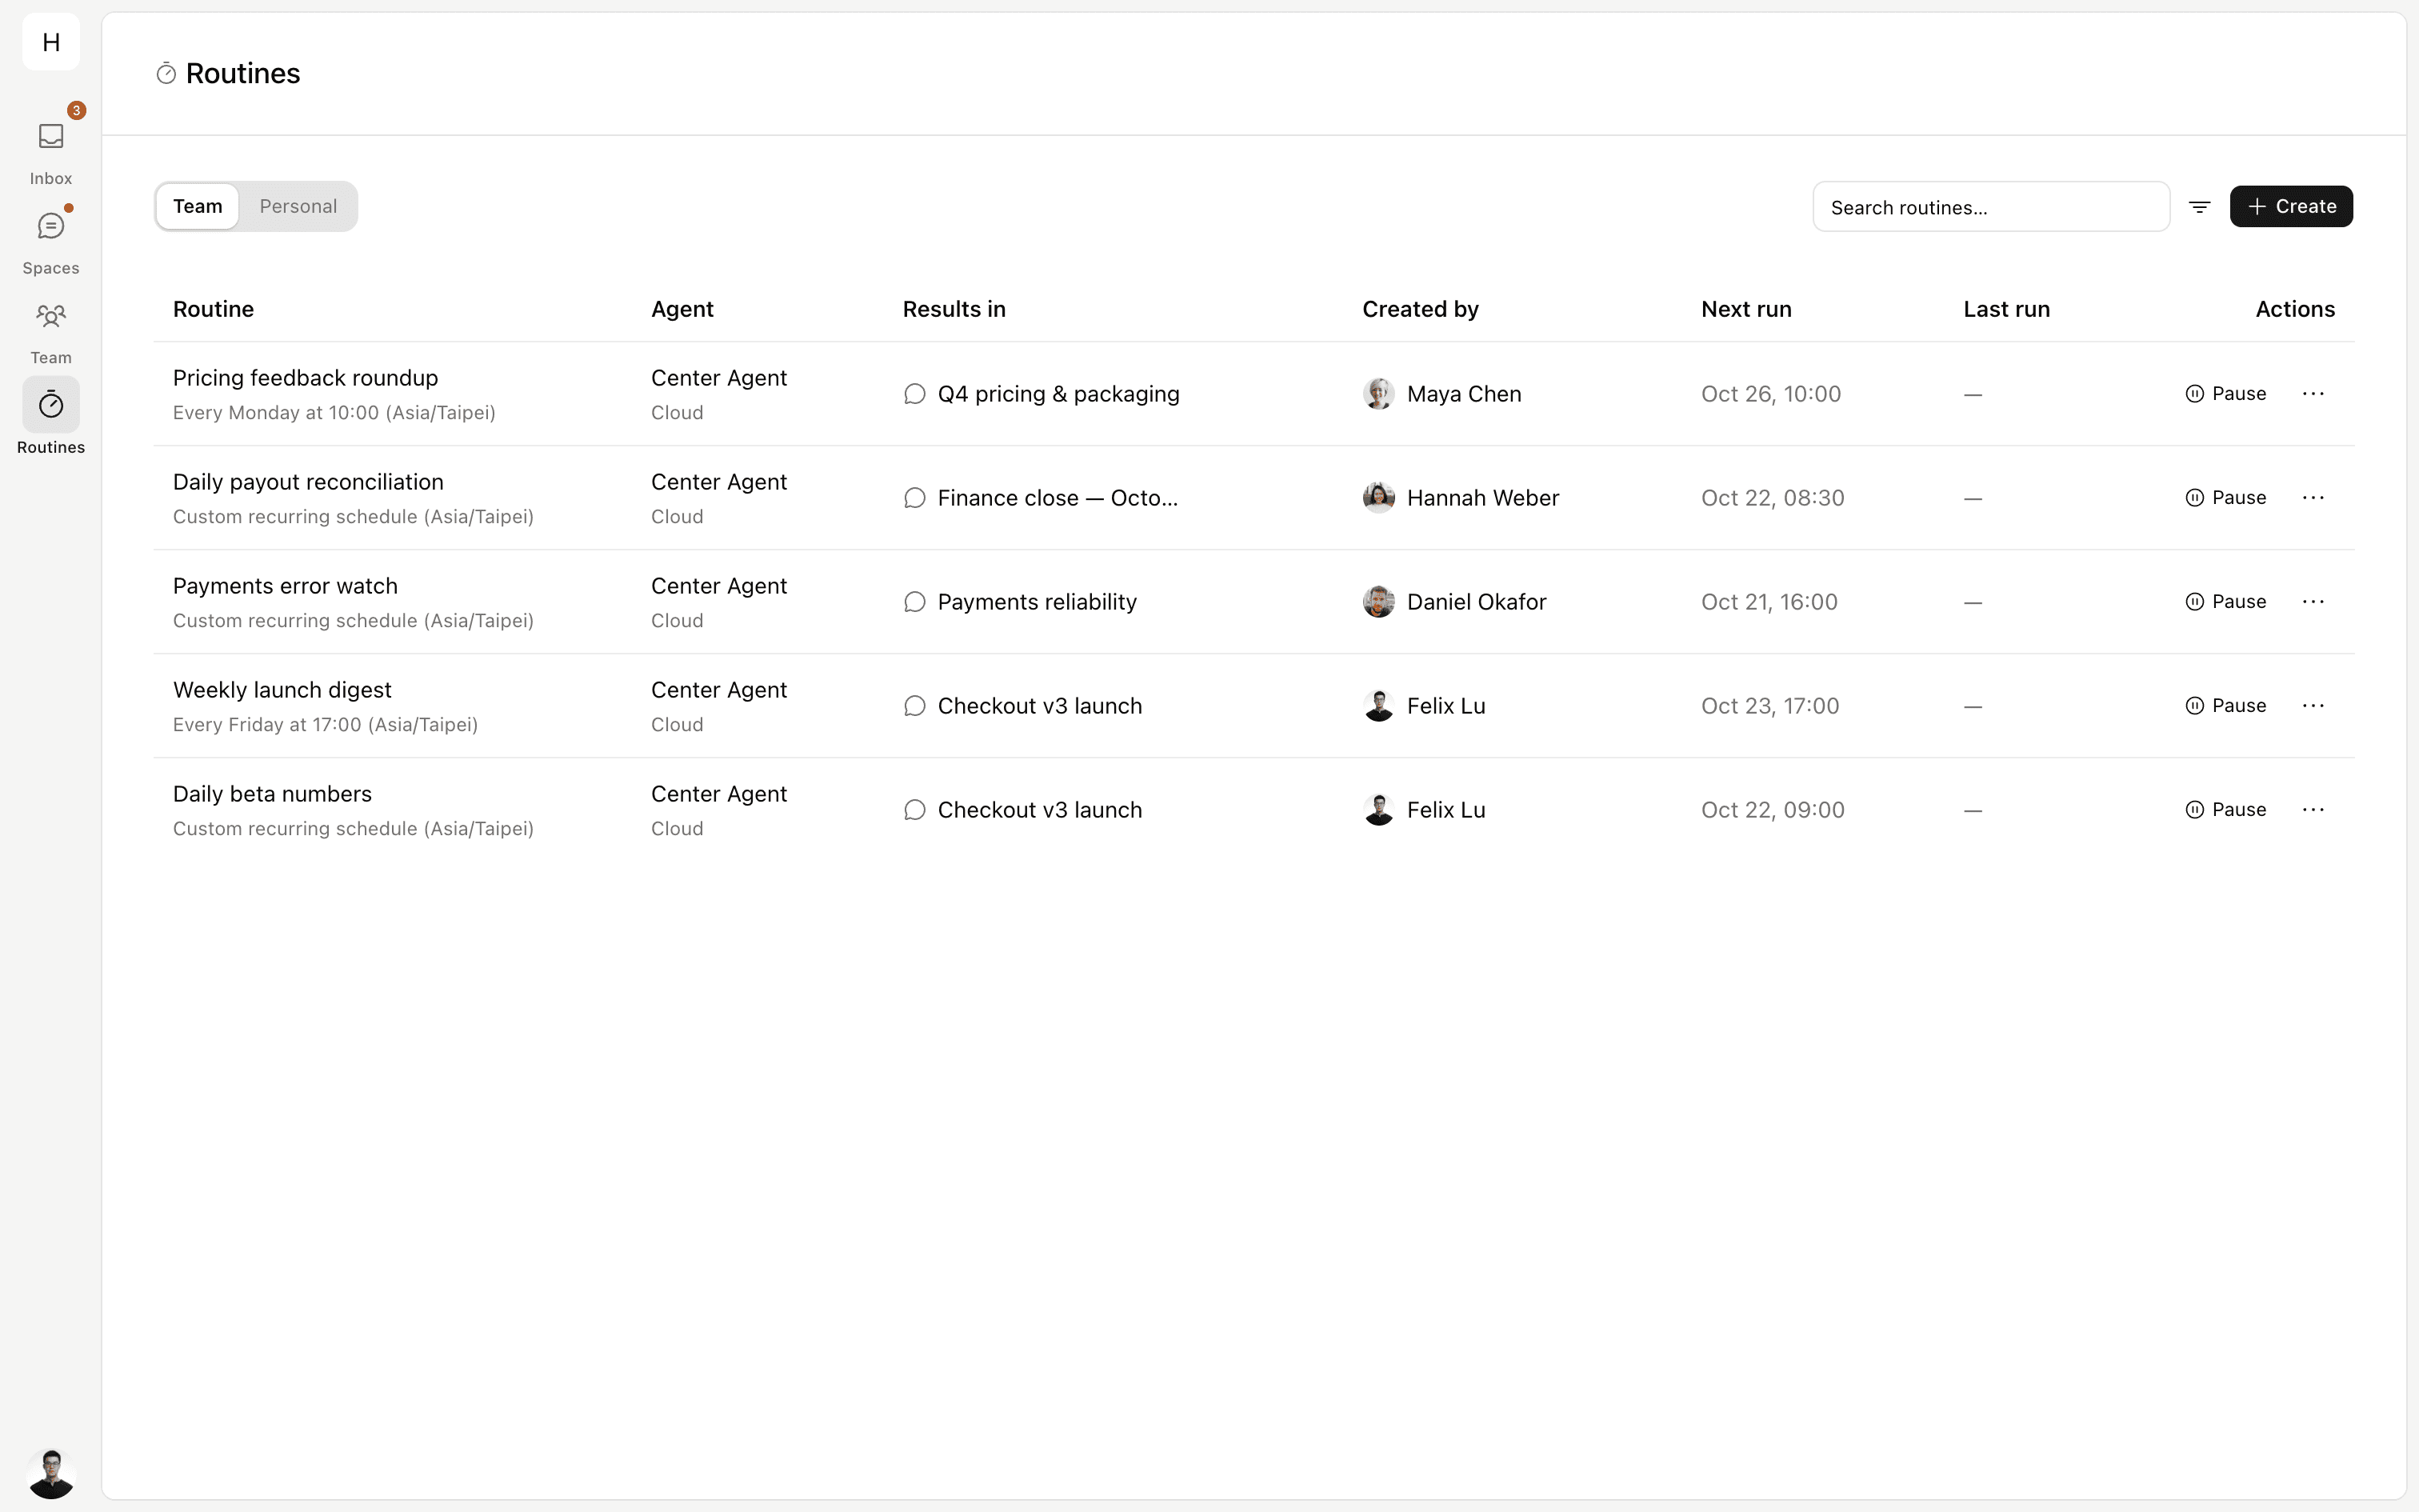Open more options for Weekly launch digest
The image size is (2419, 1512).
pyautogui.click(x=2313, y=706)
